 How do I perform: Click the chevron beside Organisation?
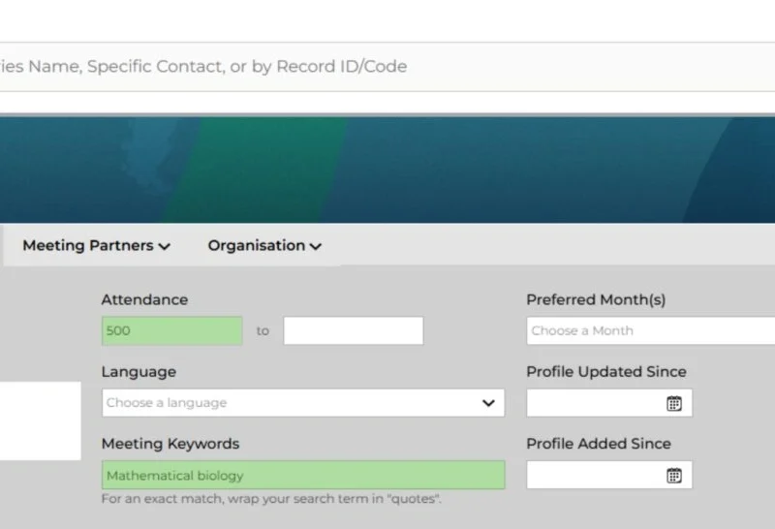[316, 246]
